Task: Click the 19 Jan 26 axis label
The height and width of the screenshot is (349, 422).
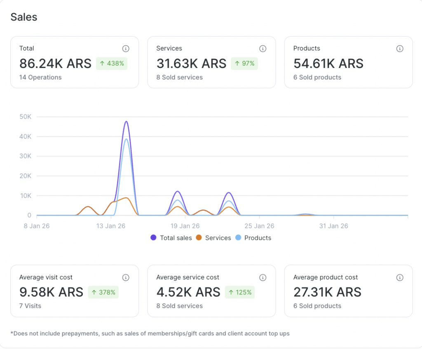Action: point(185,226)
